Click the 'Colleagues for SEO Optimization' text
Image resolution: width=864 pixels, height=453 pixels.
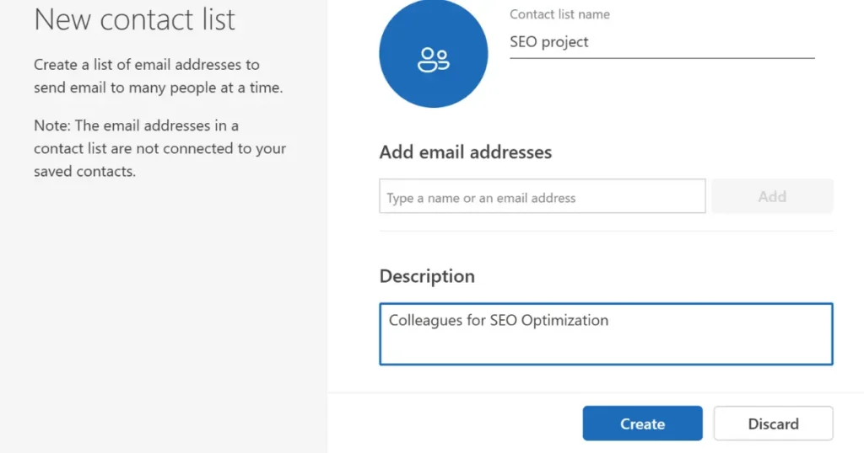point(498,320)
